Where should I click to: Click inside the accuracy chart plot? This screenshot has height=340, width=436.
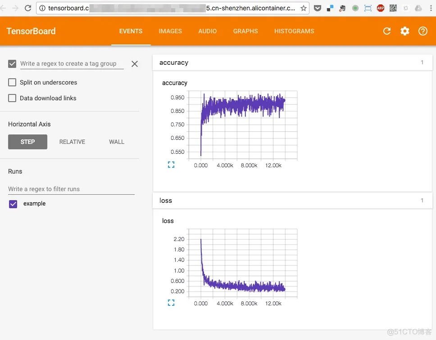pyautogui.click(x=243, y=125)
